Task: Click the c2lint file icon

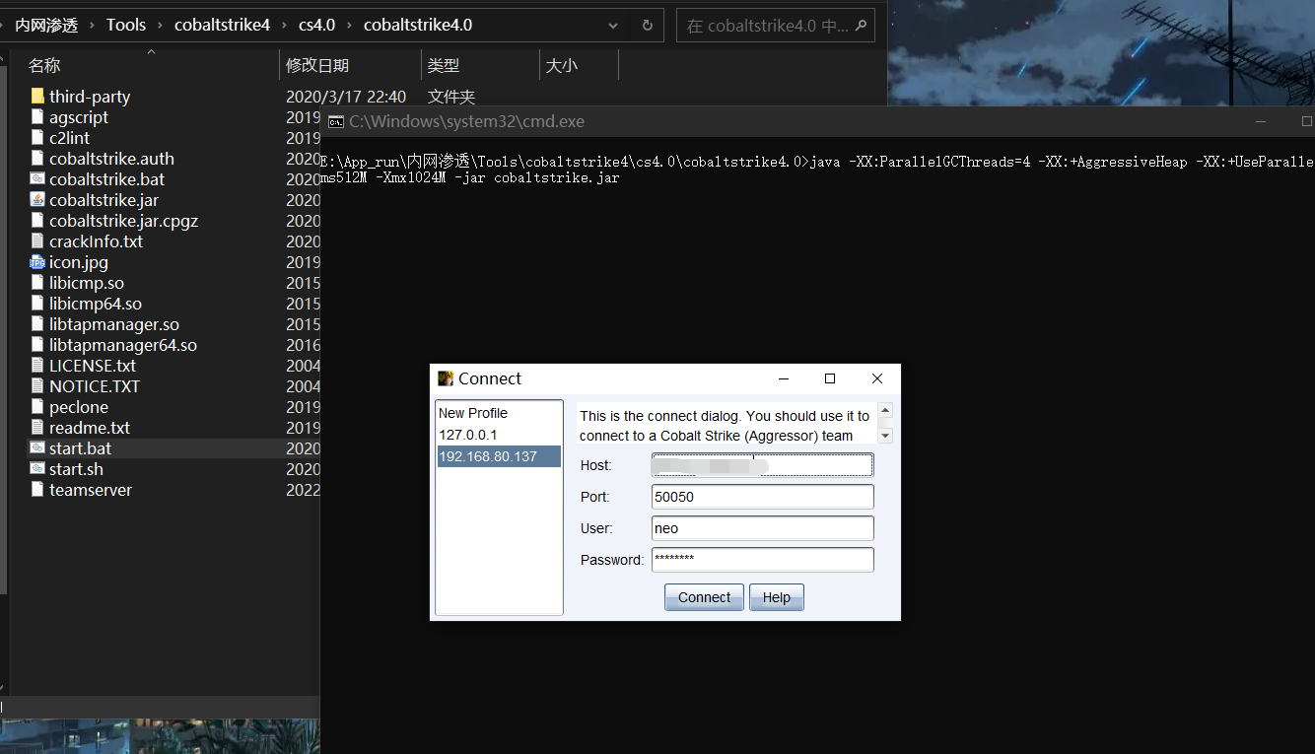Action: [x=37, y=137]
